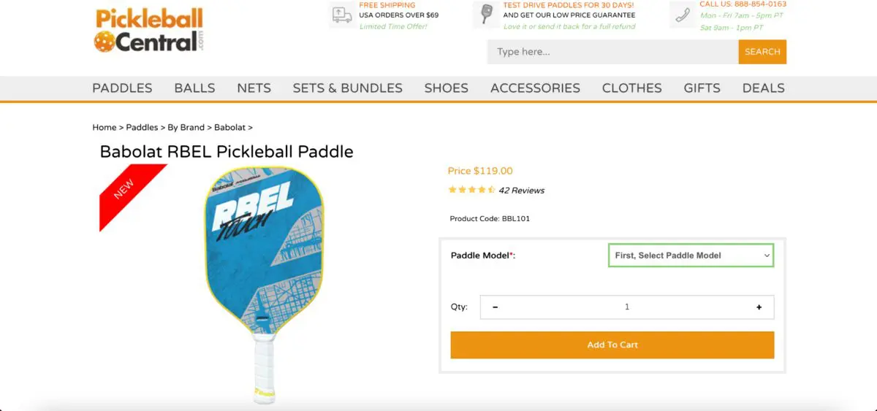This screenshot has height=411, width=877.
Task: Open the 42 Reviews link
Action: click(x=521, y=191)
